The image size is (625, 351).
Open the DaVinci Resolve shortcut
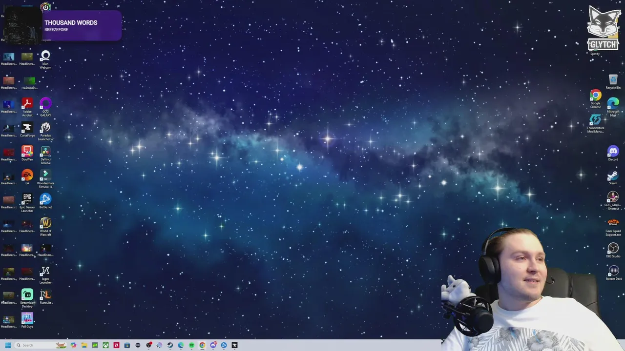(45, 155)
